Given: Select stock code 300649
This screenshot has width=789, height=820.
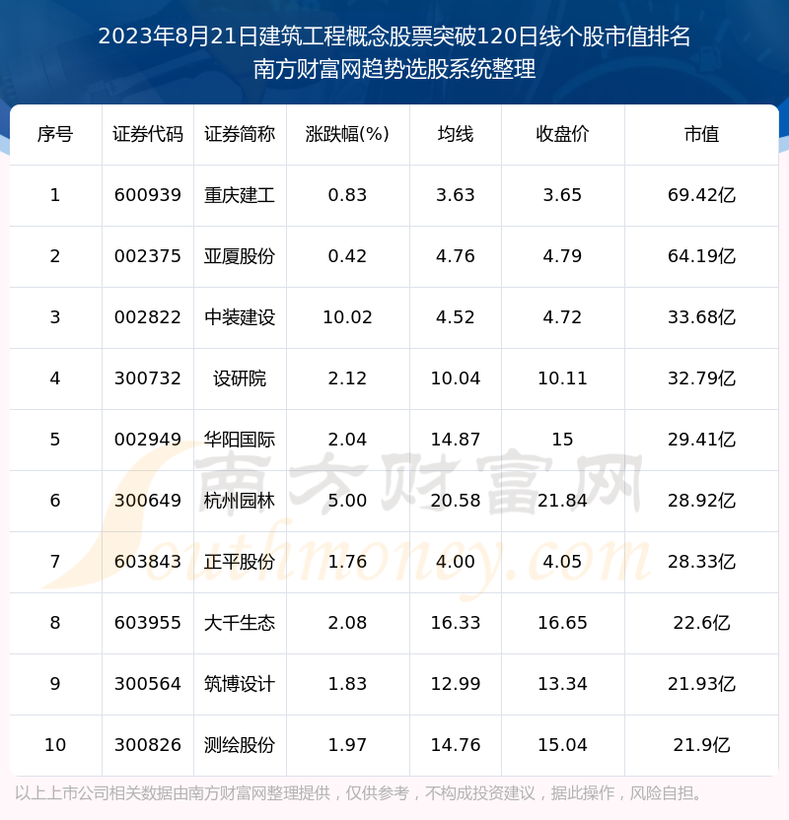Looking at the screenshot, I should 148,501.
